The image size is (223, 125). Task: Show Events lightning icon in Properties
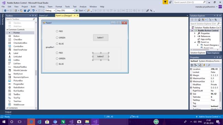tap(204, 65)
